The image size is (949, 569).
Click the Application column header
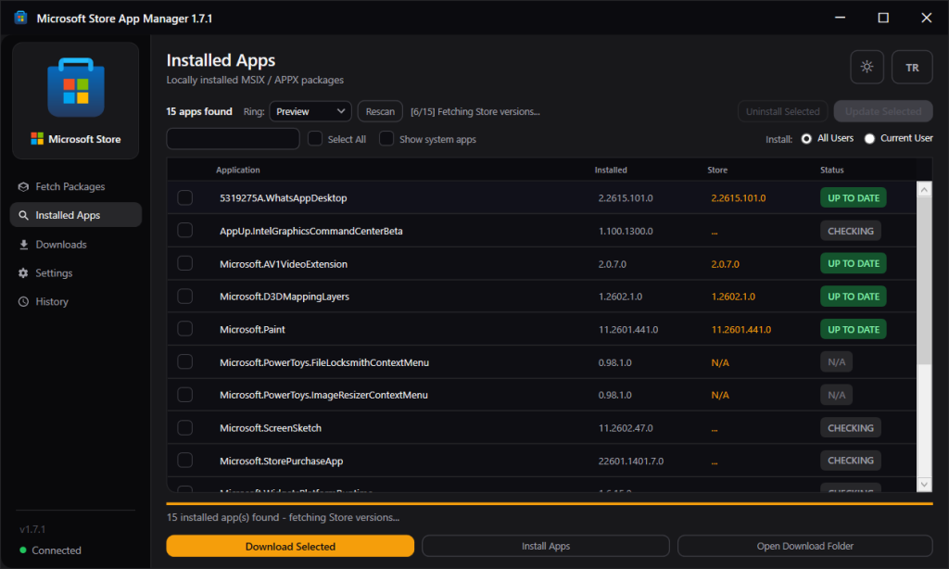point(238,171)
